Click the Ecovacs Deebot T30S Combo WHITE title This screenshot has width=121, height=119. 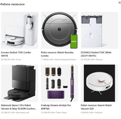click(16, 54)
